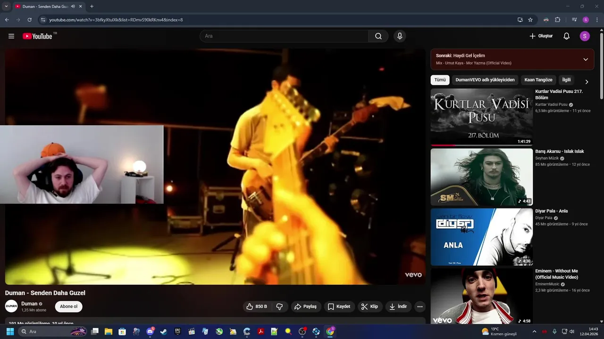Click the taskbar volume speaker icon
604x339 pixels.
(572, 331)
